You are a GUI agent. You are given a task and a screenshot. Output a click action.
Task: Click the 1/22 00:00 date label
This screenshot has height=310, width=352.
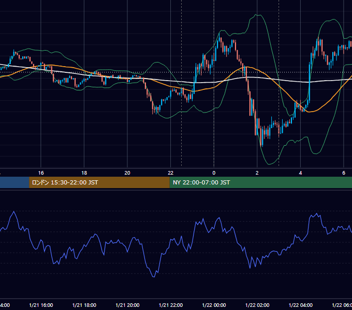(214, 305)
